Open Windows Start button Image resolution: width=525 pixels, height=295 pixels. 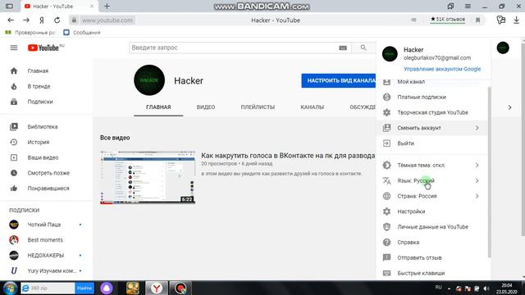pyautogui.click(x=10, y=288)
